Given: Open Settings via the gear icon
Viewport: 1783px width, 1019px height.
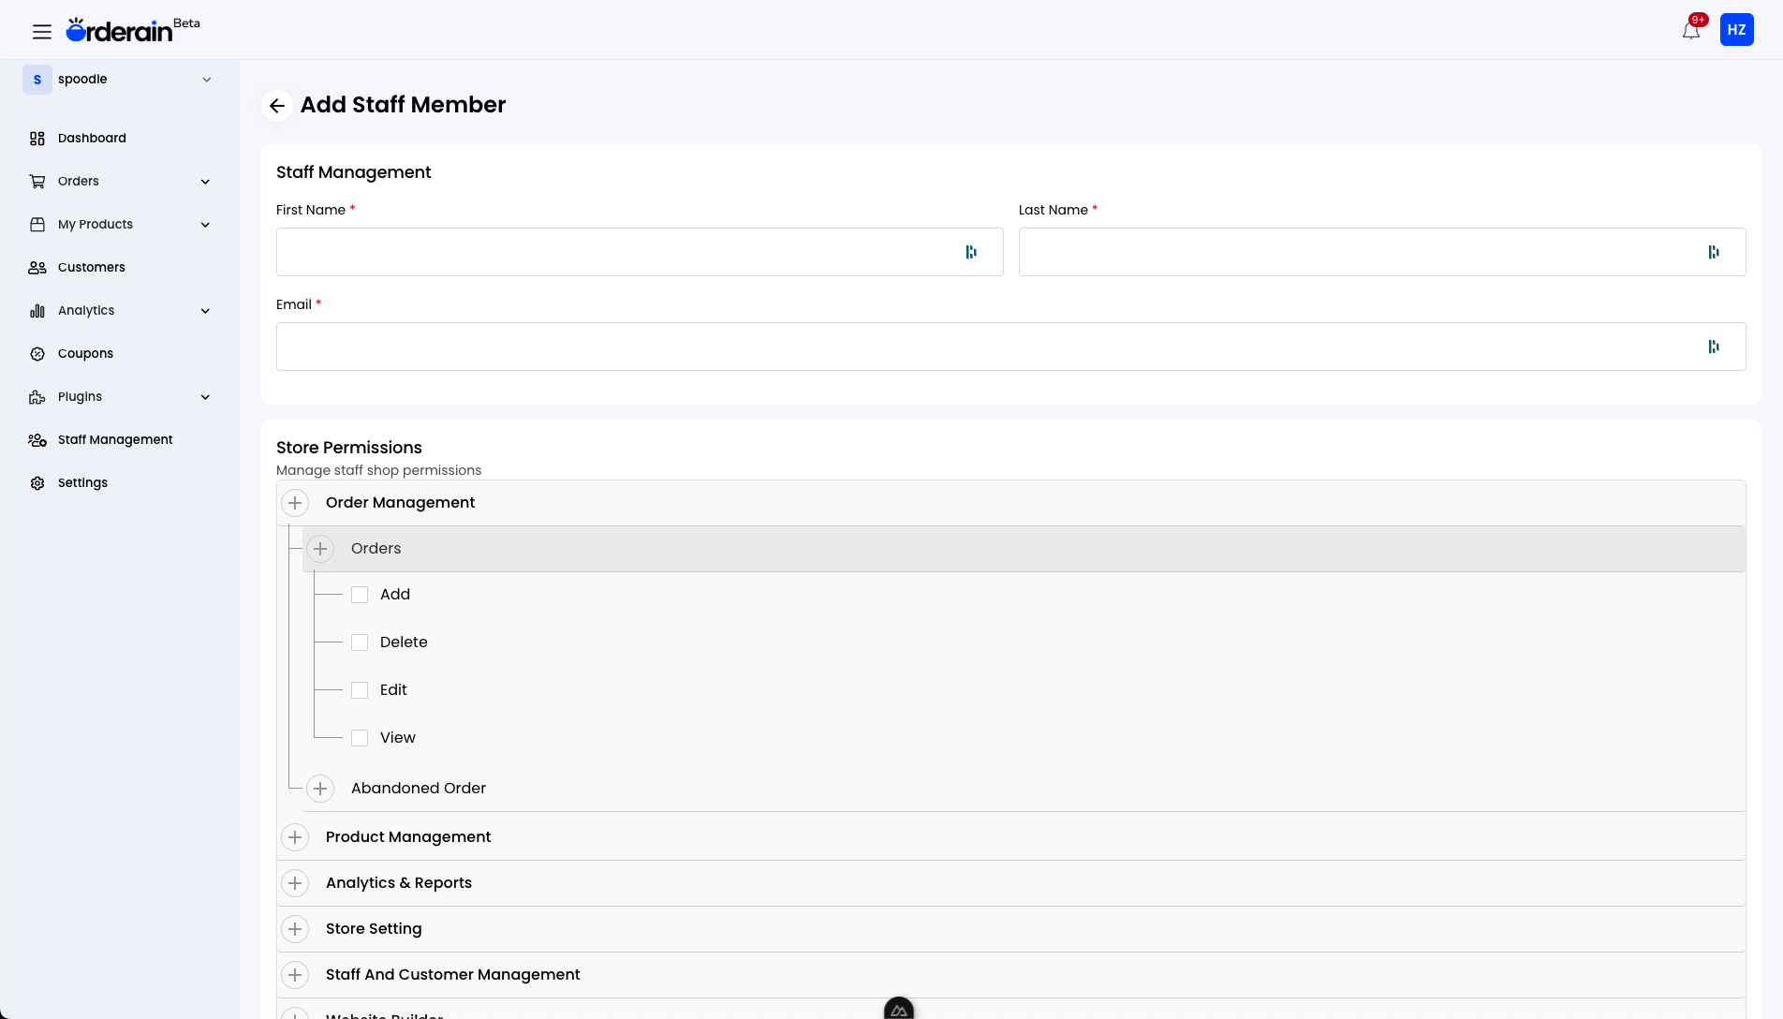Looking at the screenshot, I should pyautogui.click(x=37, y=482).
